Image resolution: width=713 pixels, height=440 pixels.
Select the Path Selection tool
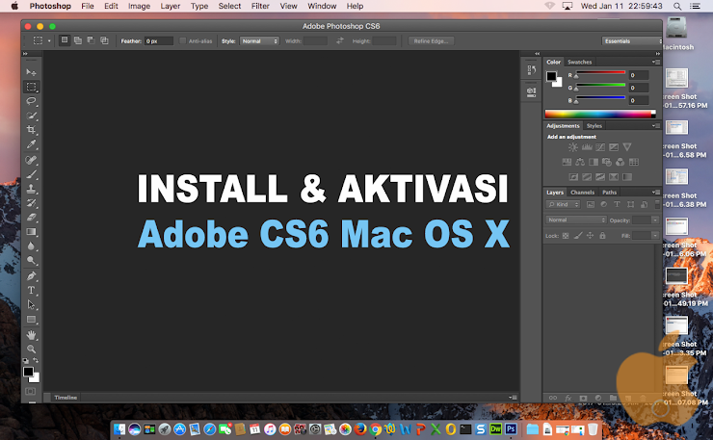[31, 304]
